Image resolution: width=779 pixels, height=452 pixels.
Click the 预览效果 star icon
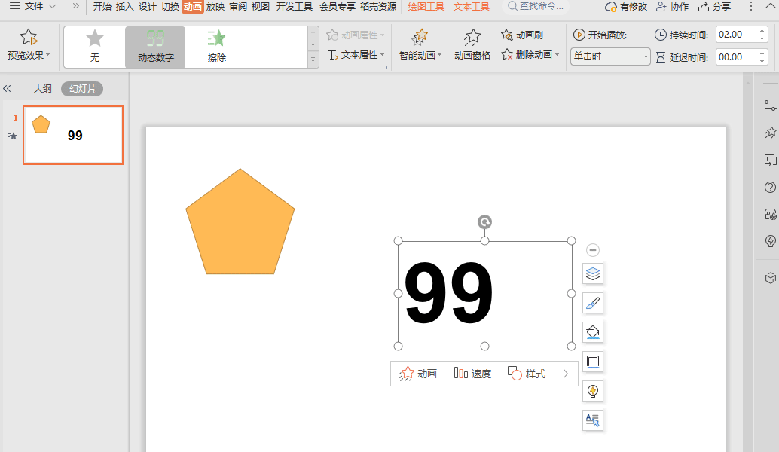point(29,37)
